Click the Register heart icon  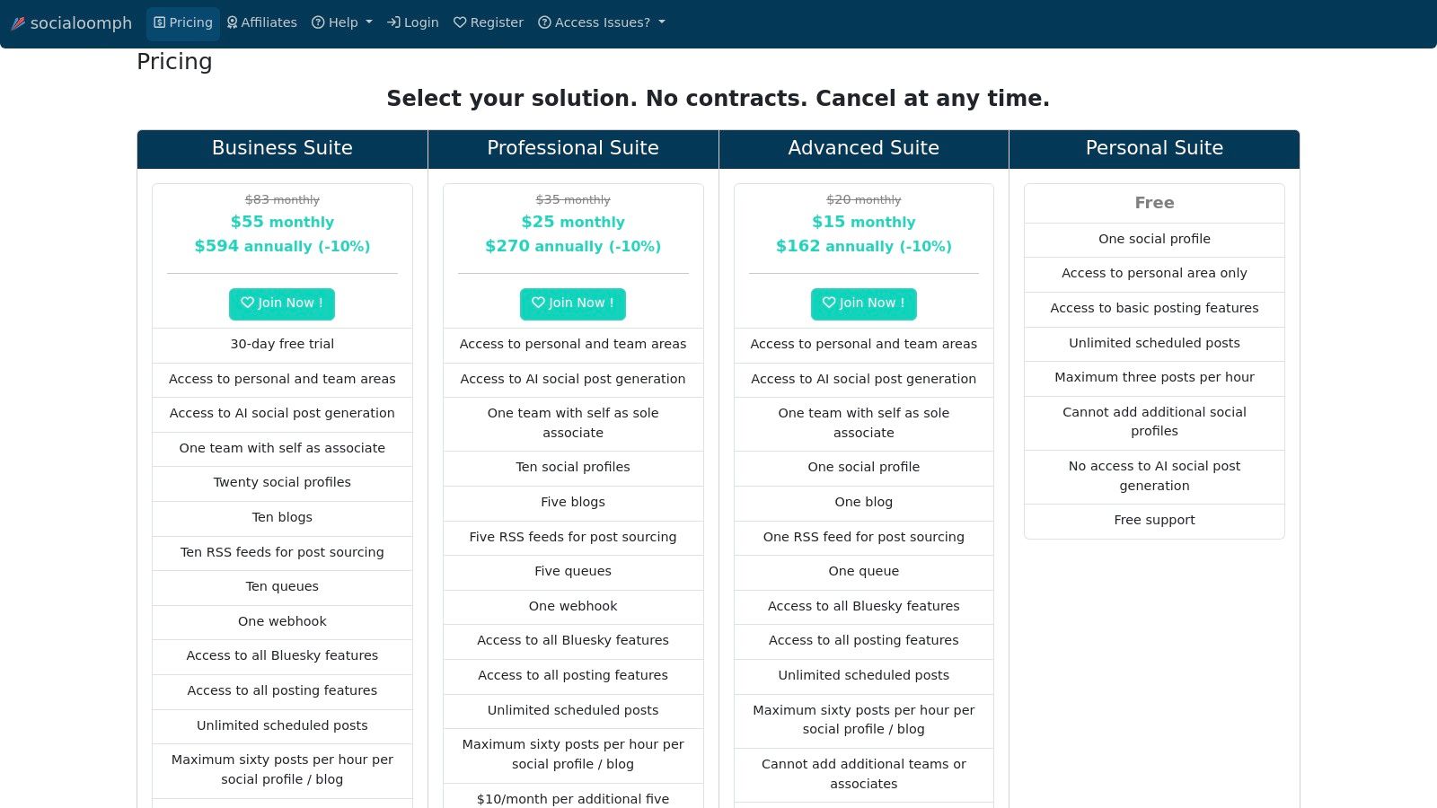click(x=460, y=22)
